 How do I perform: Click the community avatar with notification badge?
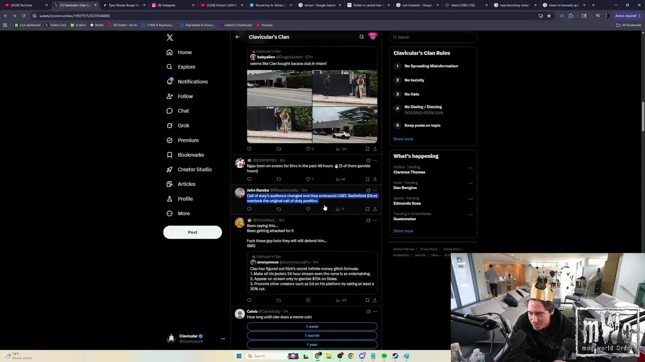point(373,37)
